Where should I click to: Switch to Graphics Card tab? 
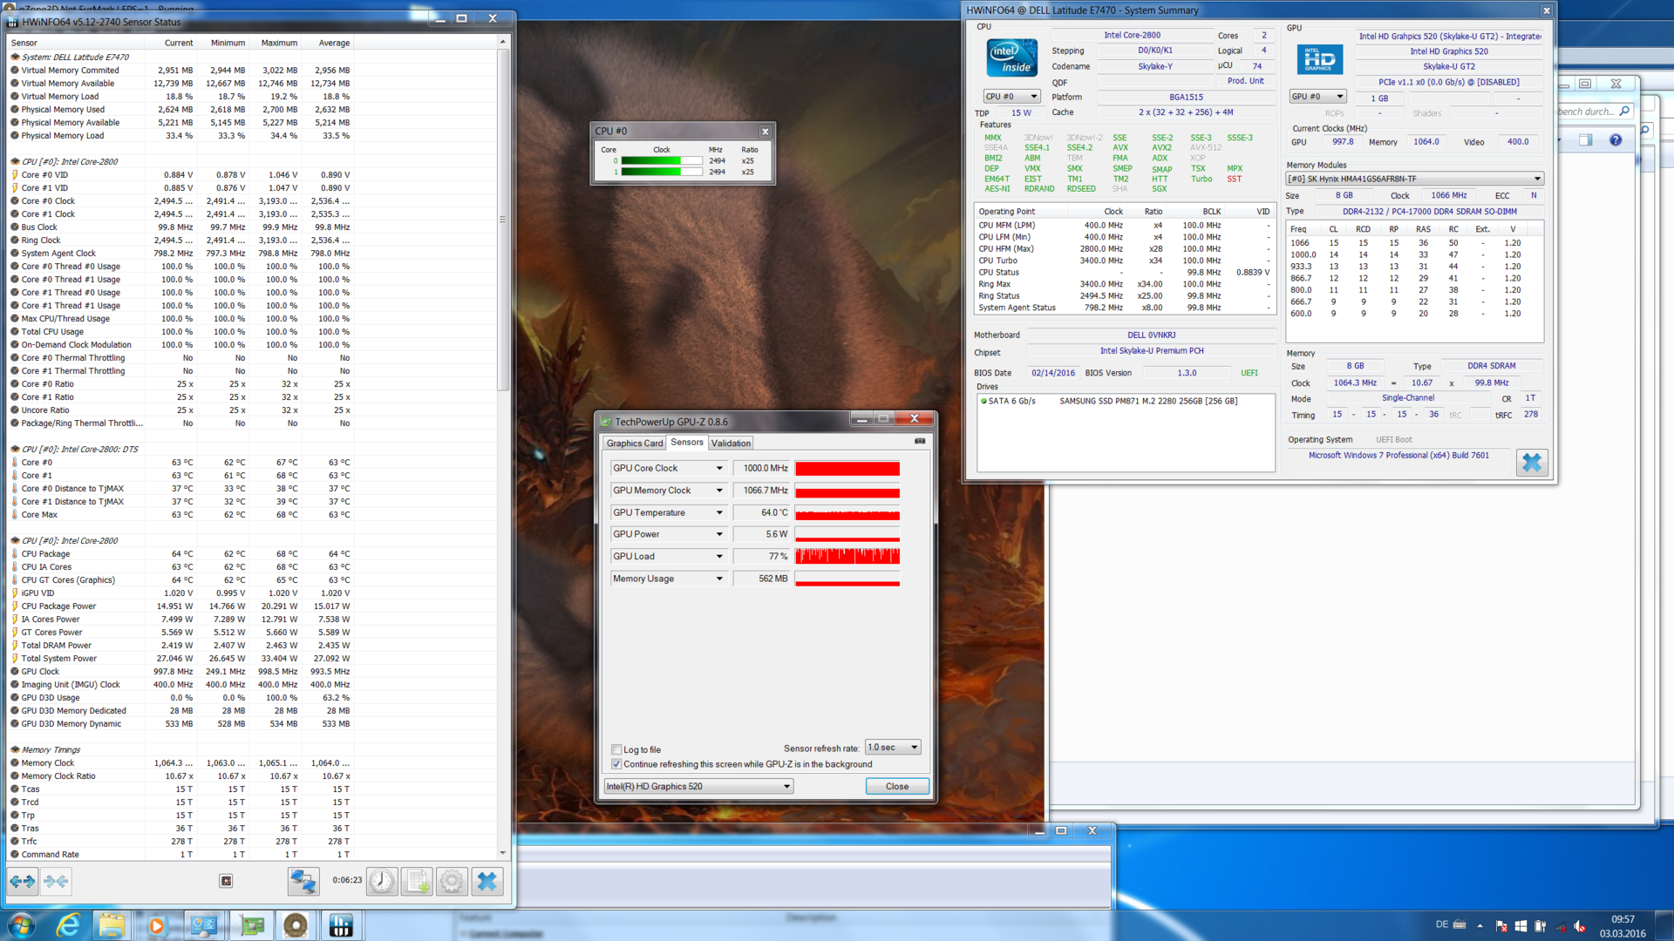click(x=635, y=443)
